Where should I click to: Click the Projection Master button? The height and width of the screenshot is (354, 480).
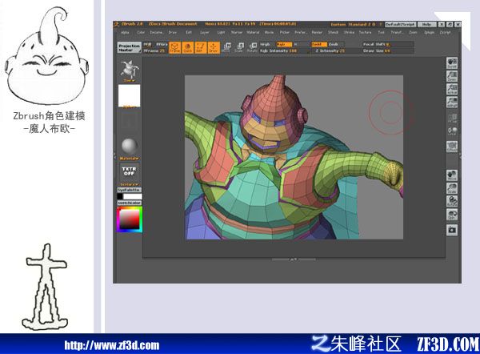click(x=129, y=47)
